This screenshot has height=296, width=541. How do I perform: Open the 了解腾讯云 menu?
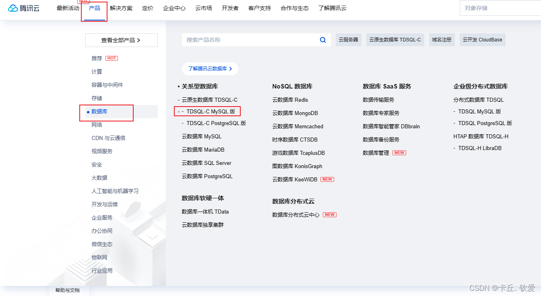332,8
